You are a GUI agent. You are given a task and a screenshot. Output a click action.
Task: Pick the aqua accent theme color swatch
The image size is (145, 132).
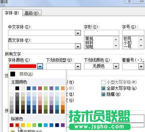(57, 88)
